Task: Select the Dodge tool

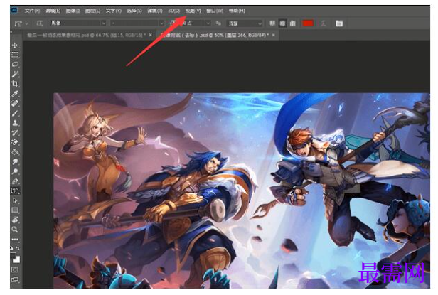Action: coord(15,171)
